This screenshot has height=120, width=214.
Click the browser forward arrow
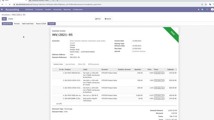[x=6, y=4]
